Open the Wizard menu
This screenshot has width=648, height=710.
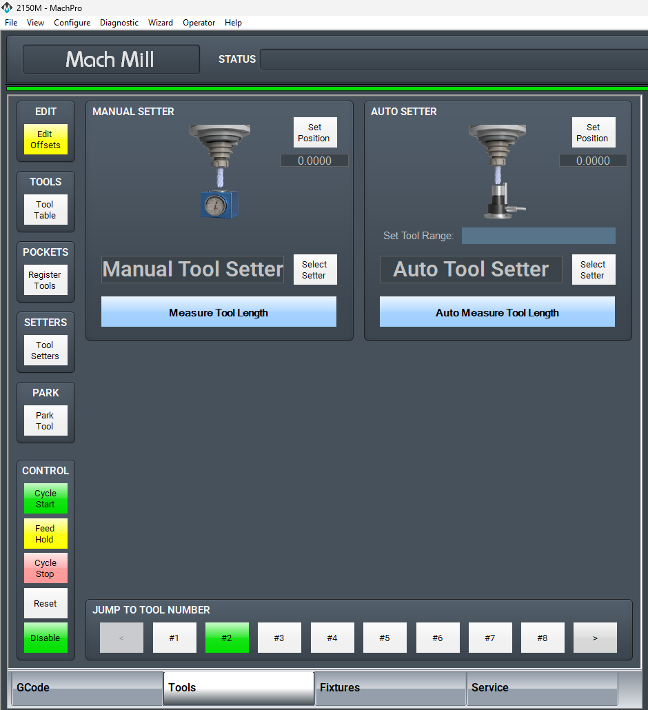point(160,23)
